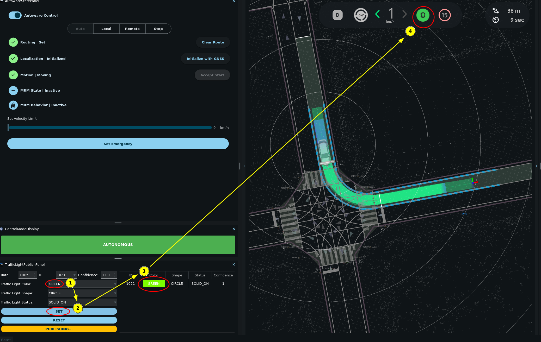Image resolution: width=541 pixels, height=342 pixels.
Task: Click the green traffic light status icon
Action: coord(423,15)
